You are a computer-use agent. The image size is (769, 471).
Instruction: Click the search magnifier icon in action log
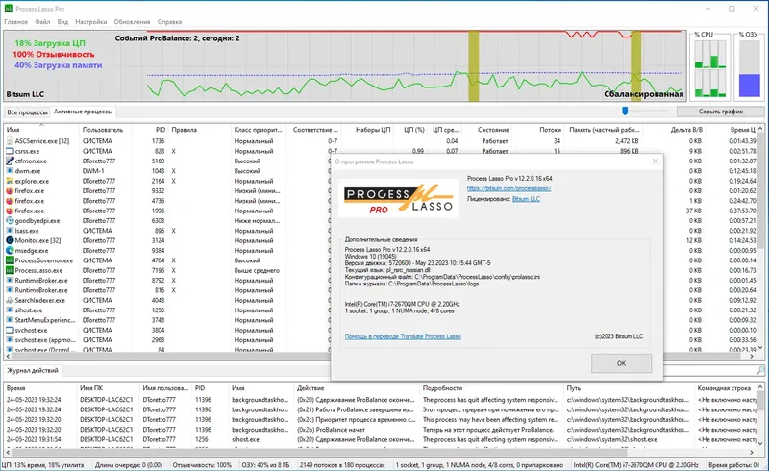pos(760,371)
